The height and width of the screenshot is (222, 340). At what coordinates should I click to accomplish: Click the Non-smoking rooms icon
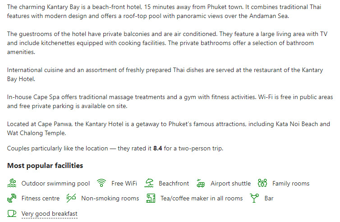click(x=71, y=198)
